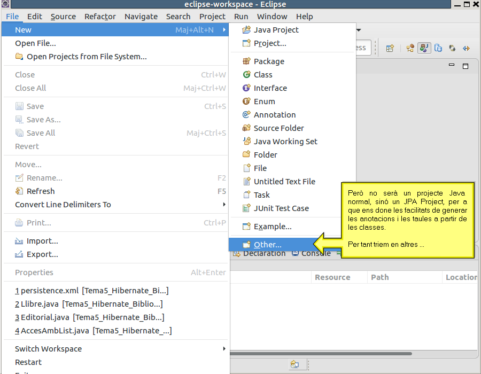Open the Refactor menu
This screenshot has height=374, width=481.
[100, 17]
